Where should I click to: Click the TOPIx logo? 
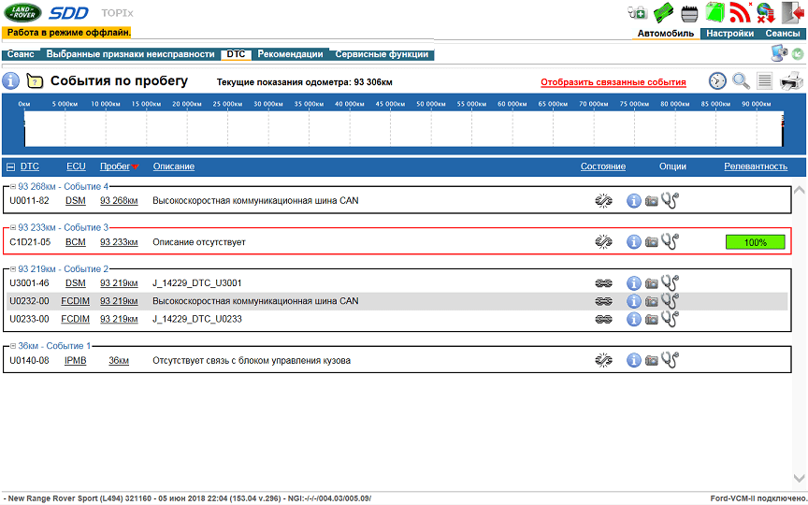pyautogui.click(x=117, y=13)
